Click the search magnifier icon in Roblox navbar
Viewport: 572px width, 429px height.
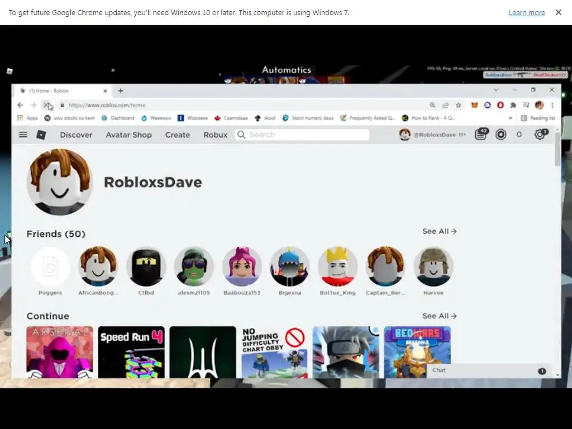pos(241,135)
